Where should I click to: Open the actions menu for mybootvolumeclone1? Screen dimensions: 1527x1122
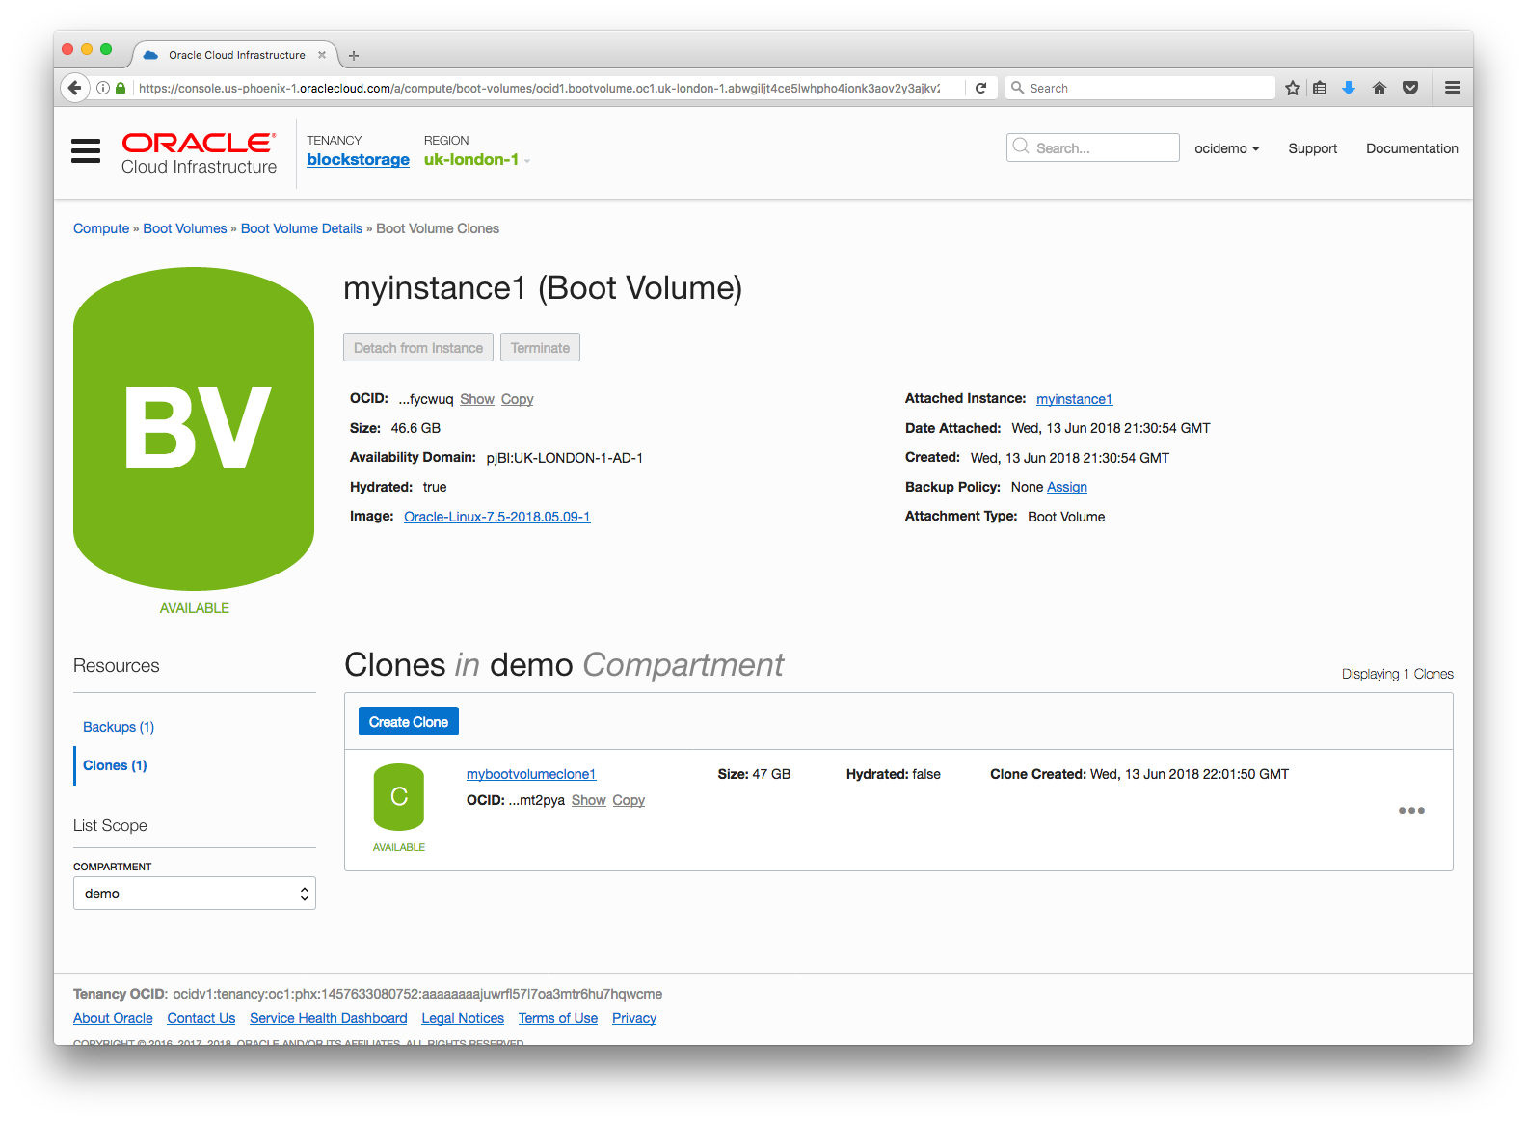point(1411,811)
